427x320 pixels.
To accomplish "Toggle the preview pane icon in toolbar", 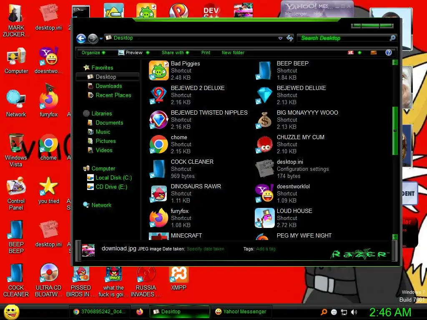I will pyautogui.click(x=373, y=52).
